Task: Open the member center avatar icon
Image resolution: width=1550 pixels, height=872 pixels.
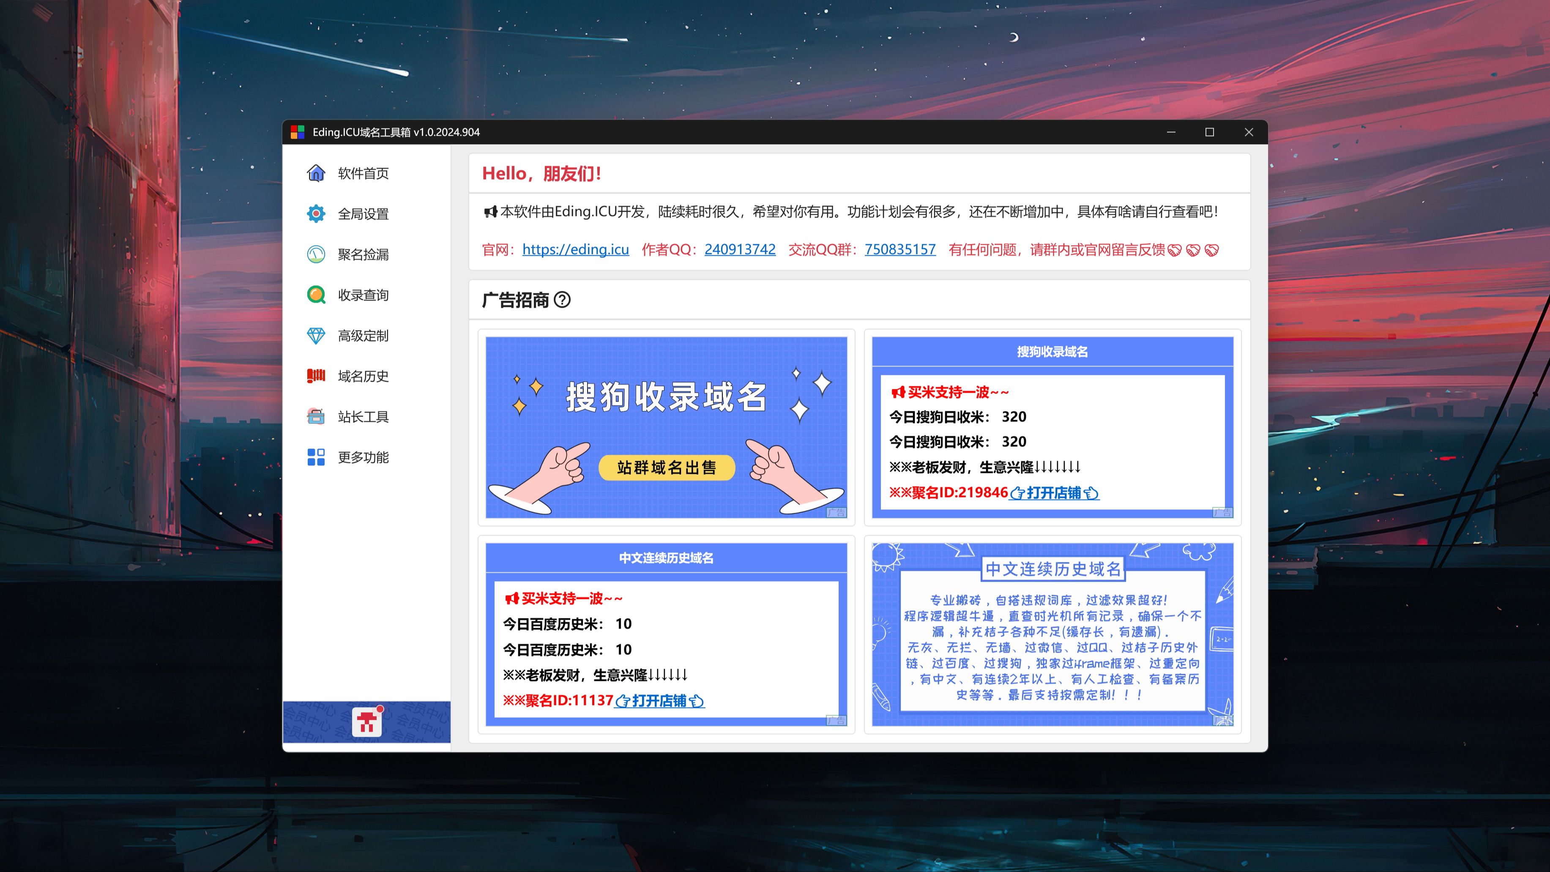Action: click(367, 722)
